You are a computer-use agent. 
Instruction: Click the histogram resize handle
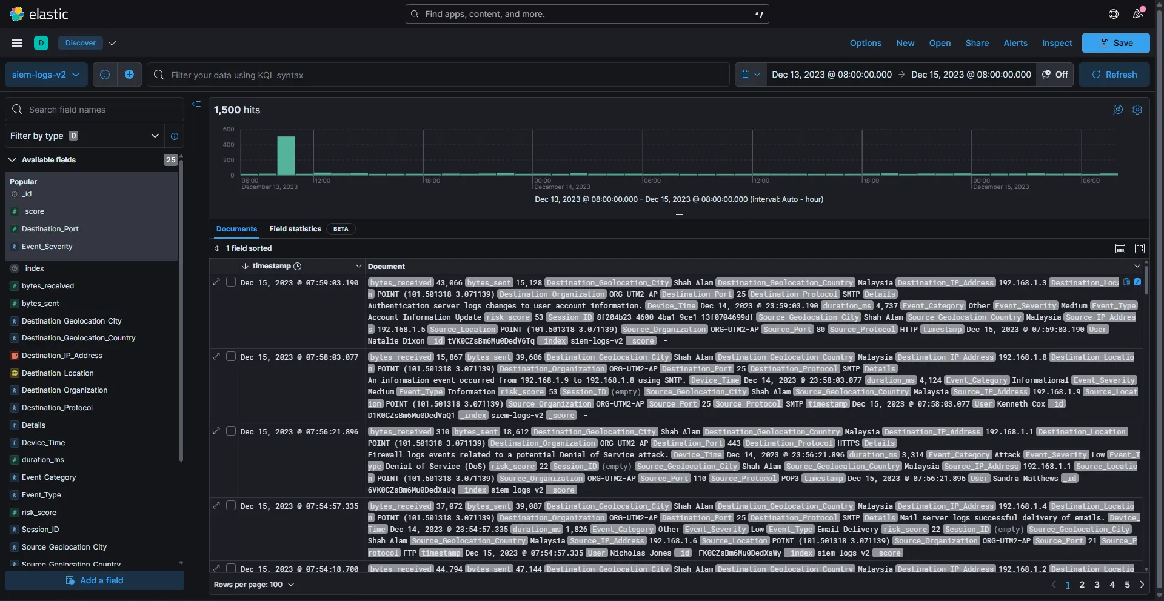click(679, 214)
